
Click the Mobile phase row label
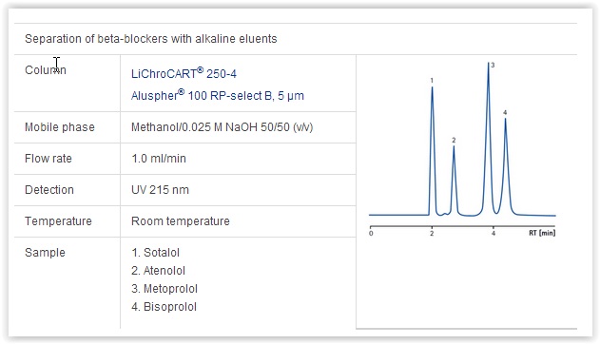60,127
